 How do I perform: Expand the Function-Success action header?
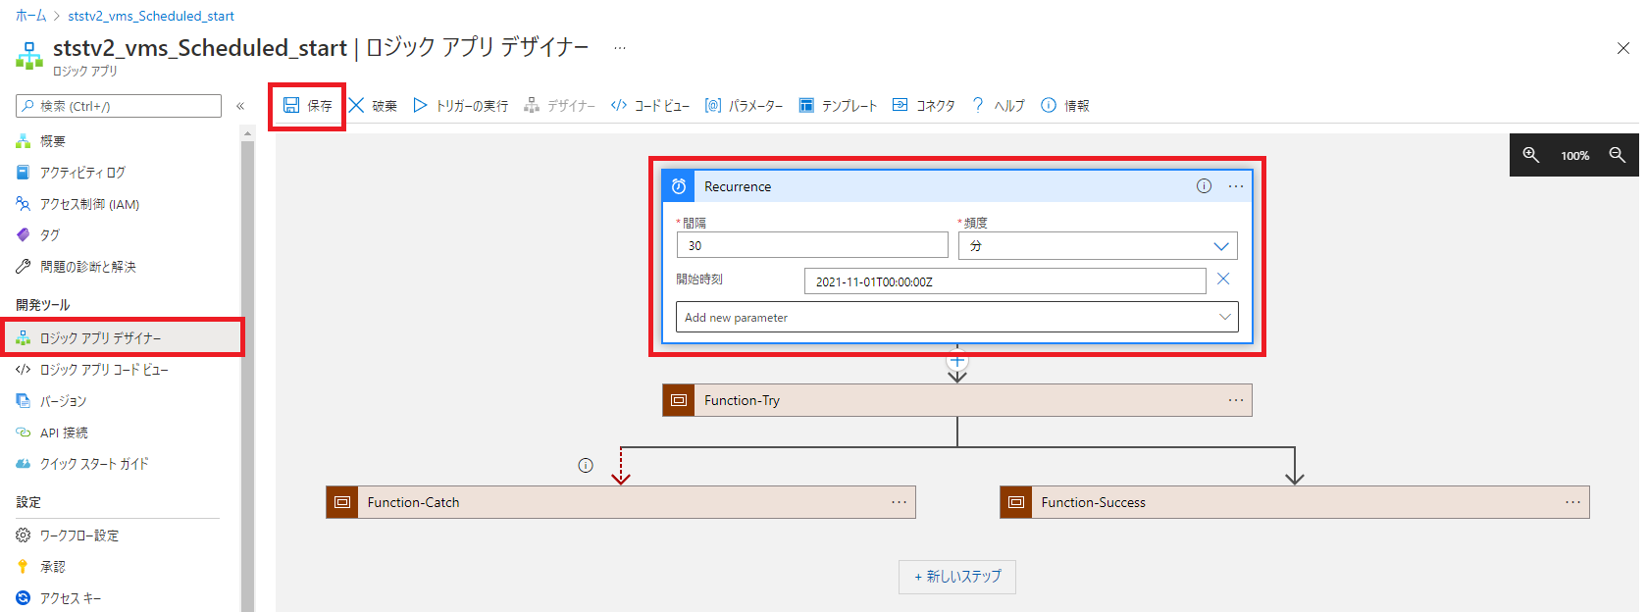point(1295,502)
